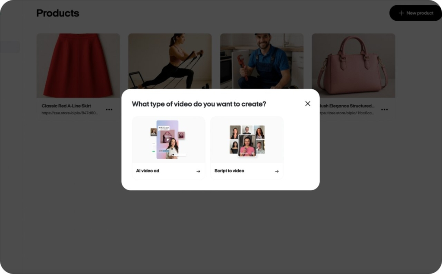This screenshot has height=274, width=442.
Task: Select the woman exercising product thumbnail
Action: 170,60
